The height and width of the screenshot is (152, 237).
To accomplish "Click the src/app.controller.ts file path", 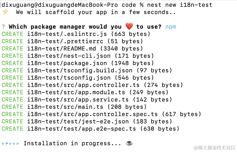I will pyautogui.click(x=83, y=85).
